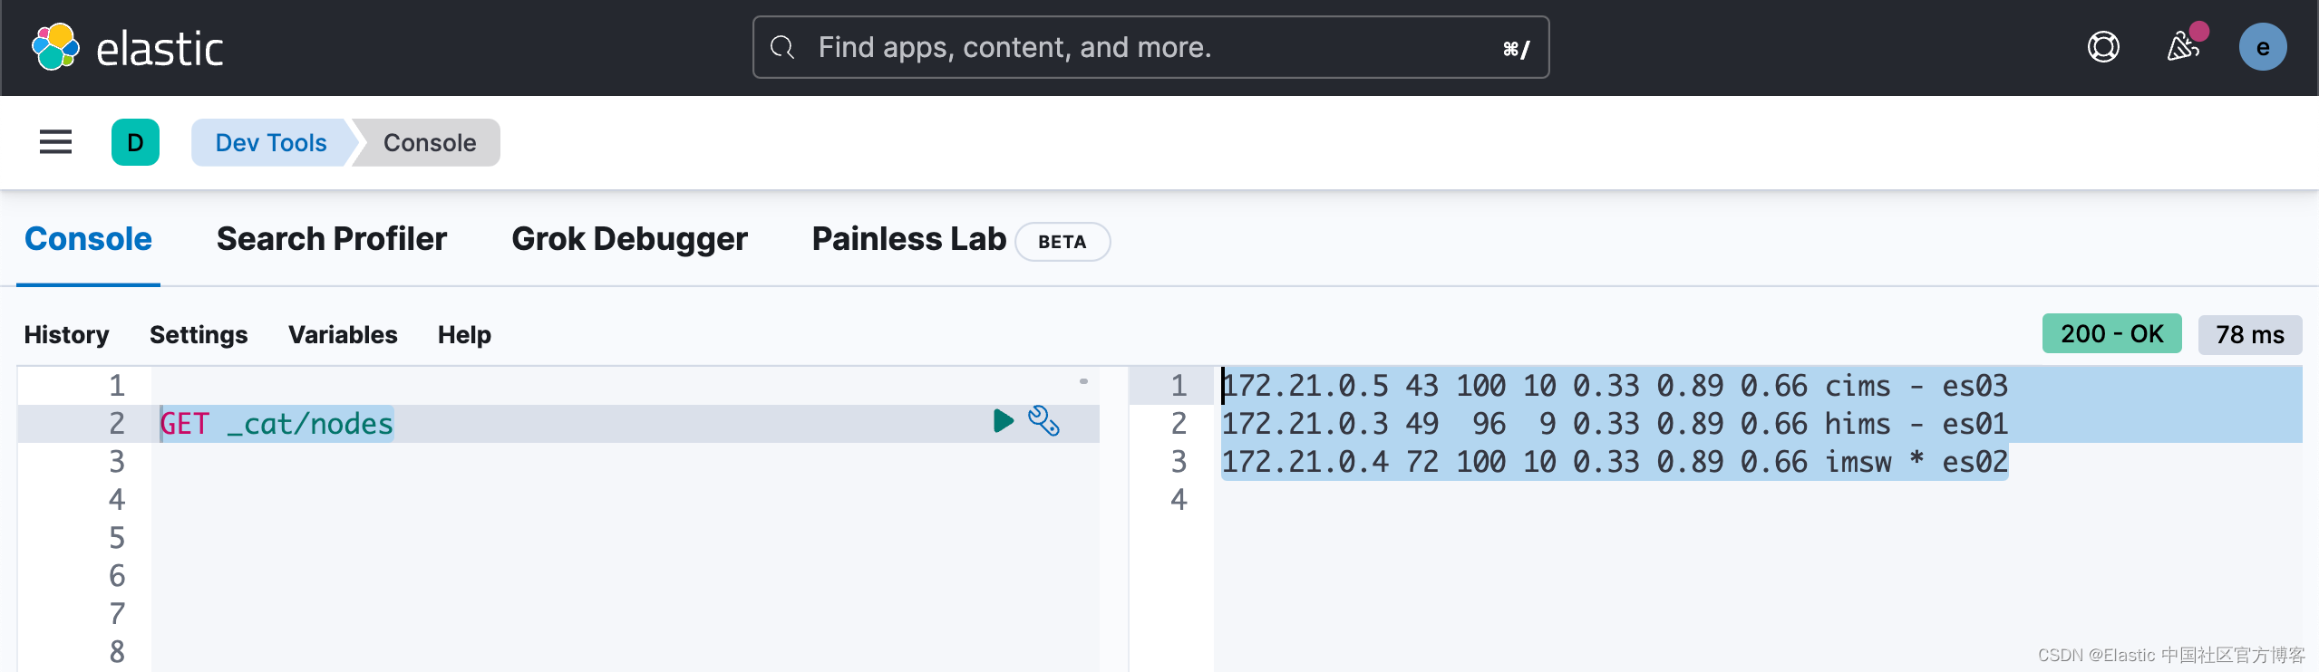Image resolution: width=2319 pixels, height=672 pixels.
Task: Focus the Find apps search field
Action: 1151,47
